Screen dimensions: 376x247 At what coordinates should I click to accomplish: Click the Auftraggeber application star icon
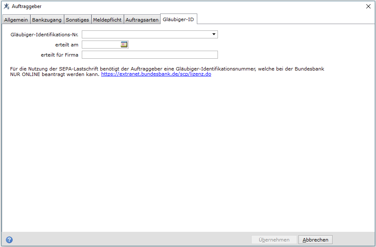[x=6, y=6]
